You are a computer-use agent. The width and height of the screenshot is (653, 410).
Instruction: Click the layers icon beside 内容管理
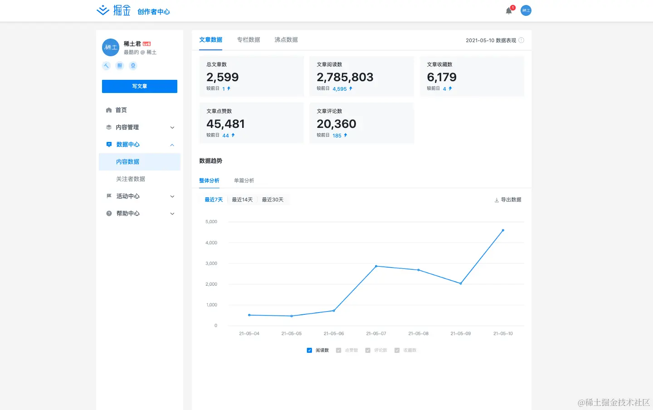click(109, 127)
